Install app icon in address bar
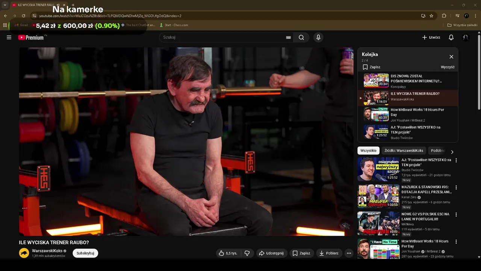481x271 pixels. pyautogui.click(x=423, y=16)
